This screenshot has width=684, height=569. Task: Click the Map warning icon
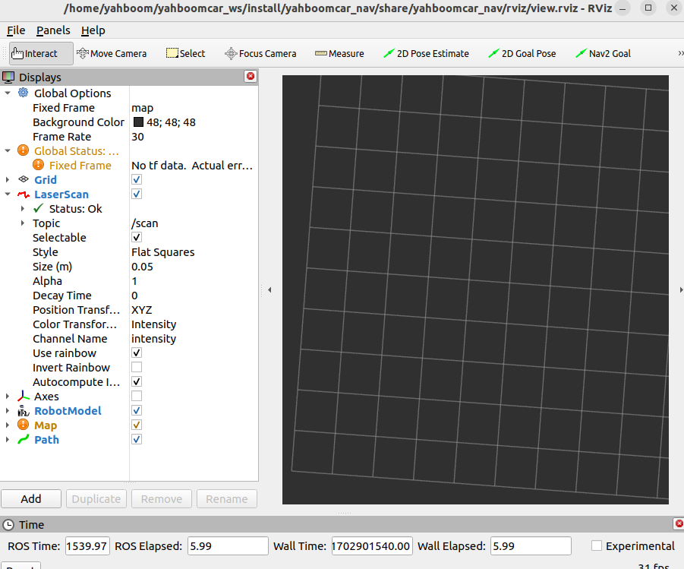point(23,425)
